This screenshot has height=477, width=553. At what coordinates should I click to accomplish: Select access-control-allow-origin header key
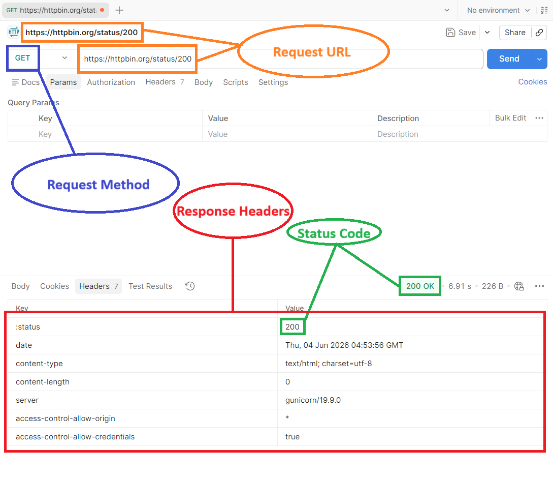(65, 419)
